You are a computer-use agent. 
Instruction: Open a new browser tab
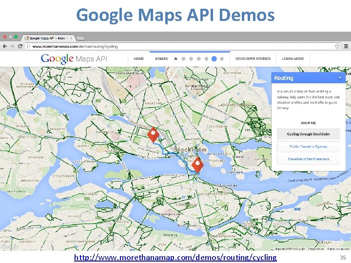click(80, 38)
